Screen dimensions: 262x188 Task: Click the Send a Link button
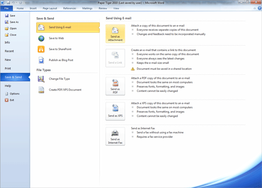pos(115,58)
